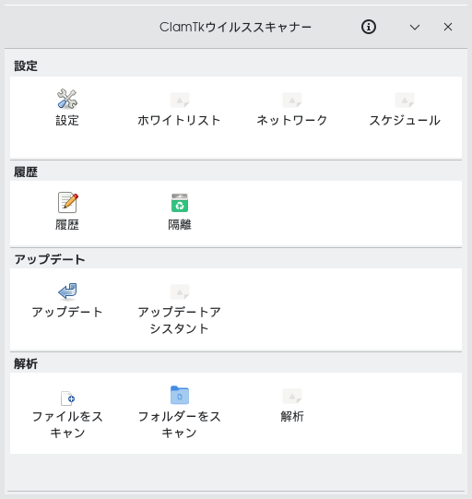Viewport: 472px width, 499px height.
Task: Show the About info circle icon in header
Action: [369, 27]
